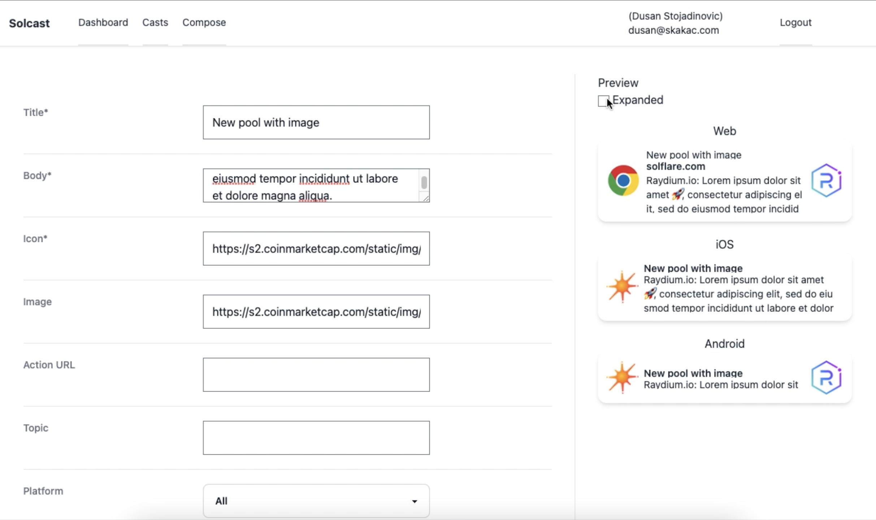Open the Platform dropdown showing All
Image resolution: width=876 pixels, height=520 pixels.
pyautogui.click(x=316, y=501)
